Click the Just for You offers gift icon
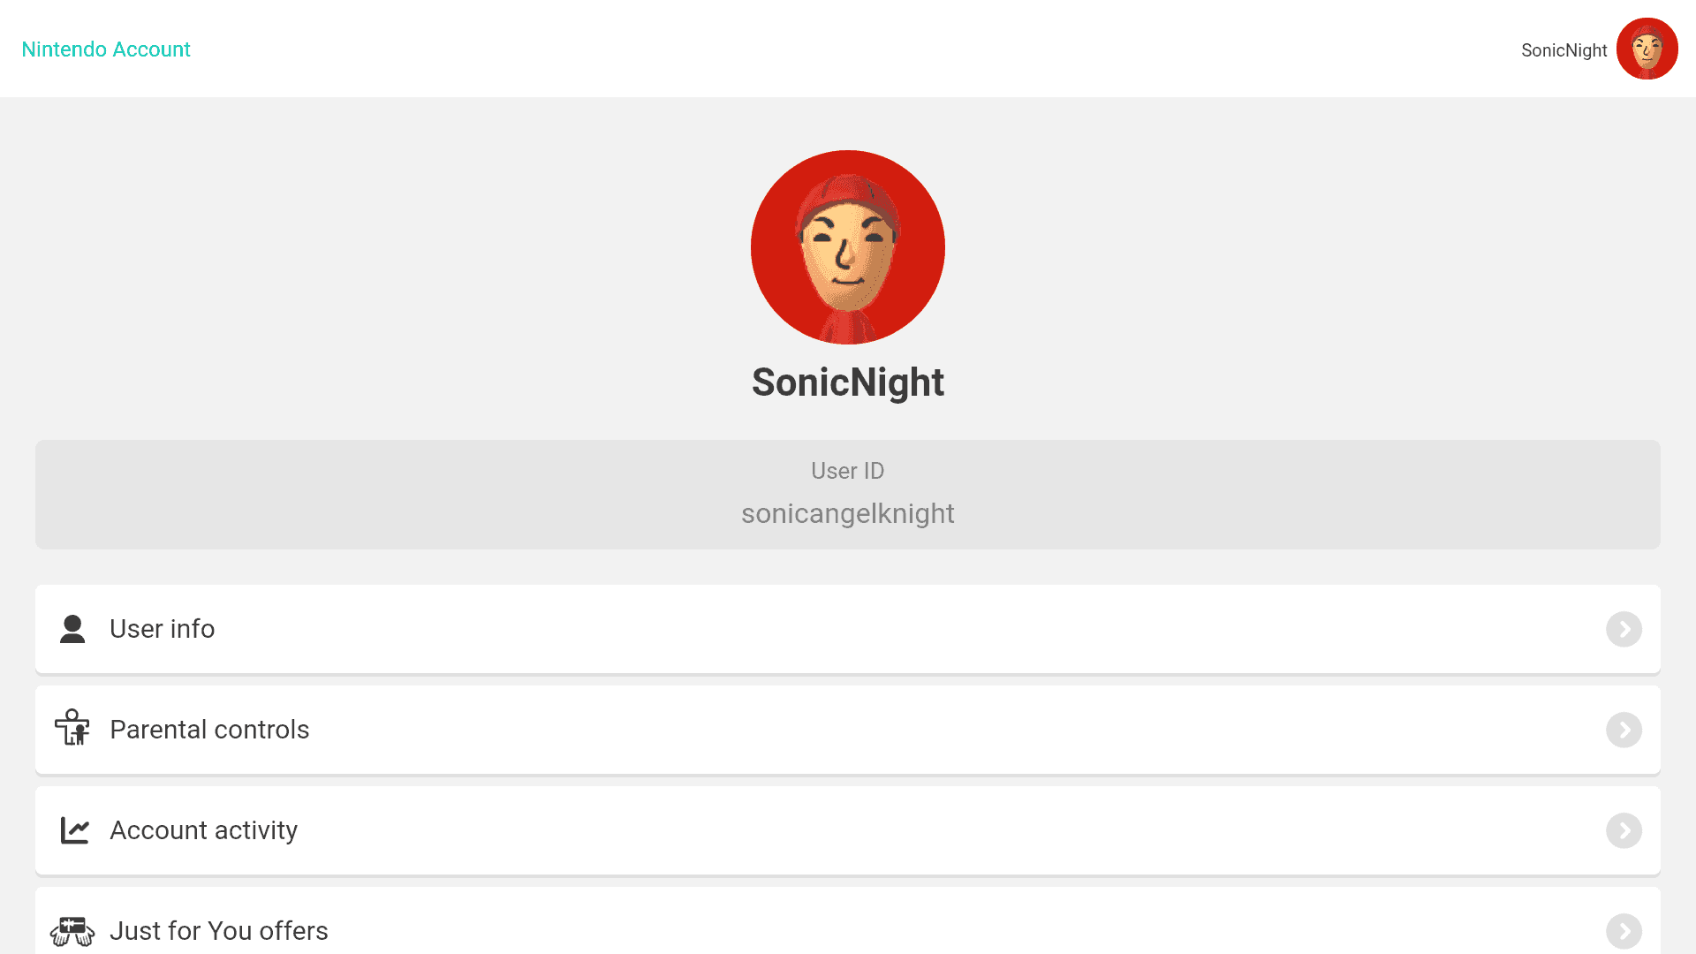The height and width of the screenshot is (954, 1696). pos(72,931)
